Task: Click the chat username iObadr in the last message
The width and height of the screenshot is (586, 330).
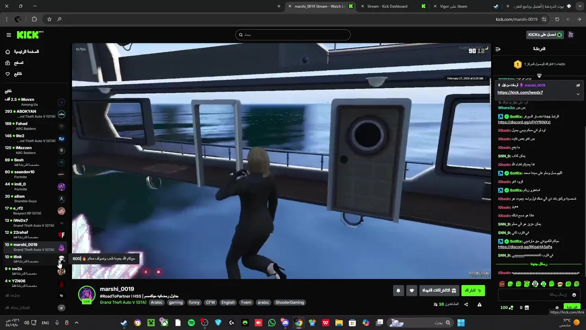Action: (x=504, y=273)
